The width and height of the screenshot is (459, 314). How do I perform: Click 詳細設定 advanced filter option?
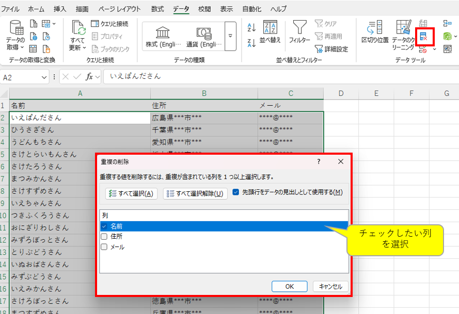pyautogui.click(x=331, y=49)
